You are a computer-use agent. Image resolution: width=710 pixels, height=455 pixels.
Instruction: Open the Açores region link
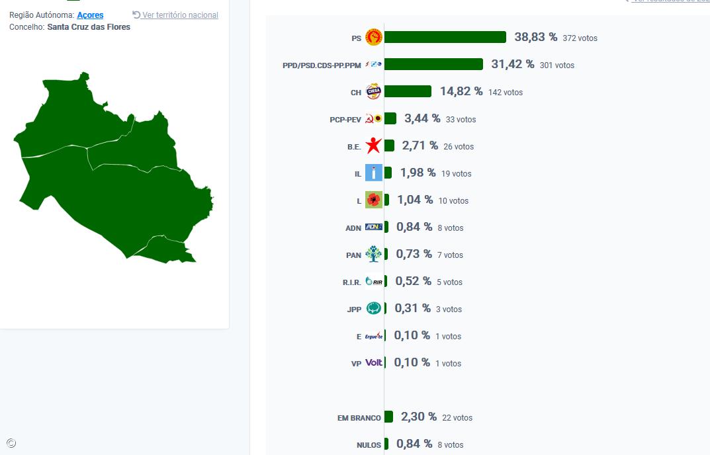tap(90, 15)
